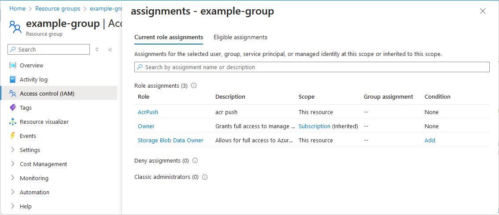Switch to Eligible assignments tab

tap(240, 37)
